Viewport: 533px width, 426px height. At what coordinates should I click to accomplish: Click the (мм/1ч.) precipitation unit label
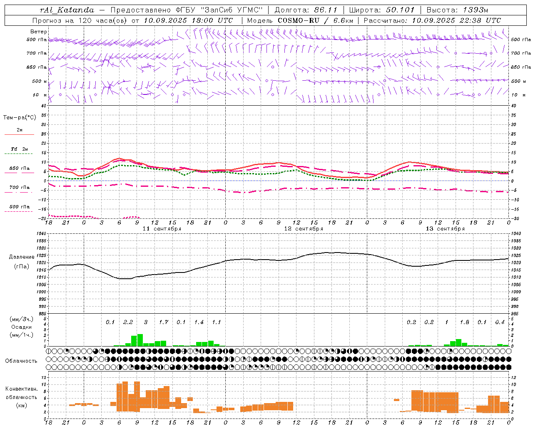click(21, 335)
